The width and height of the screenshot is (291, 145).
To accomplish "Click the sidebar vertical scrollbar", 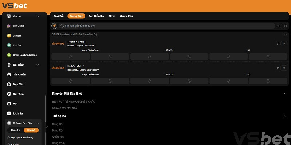I will [46, 120].
